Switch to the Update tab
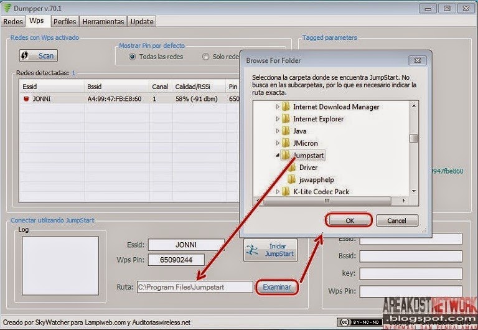This screenshot has height=330, width=478. 142,22
